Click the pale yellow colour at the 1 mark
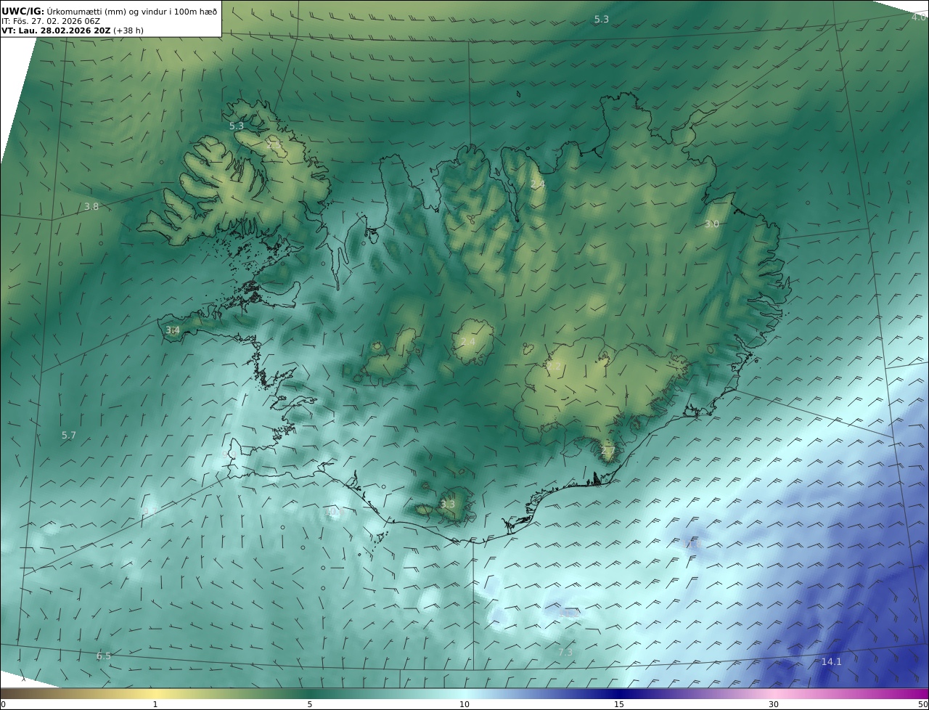The image size is (929, 710). click(155, 693)
